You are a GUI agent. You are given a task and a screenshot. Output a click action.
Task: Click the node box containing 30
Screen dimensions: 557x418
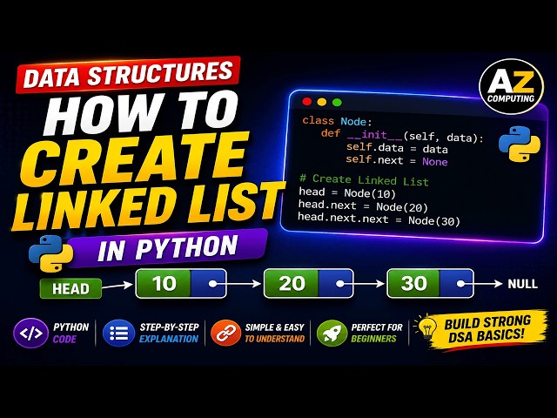coord(430,283)
